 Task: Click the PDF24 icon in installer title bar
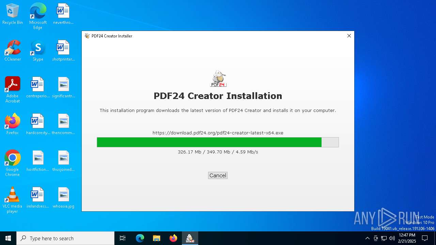87,36
